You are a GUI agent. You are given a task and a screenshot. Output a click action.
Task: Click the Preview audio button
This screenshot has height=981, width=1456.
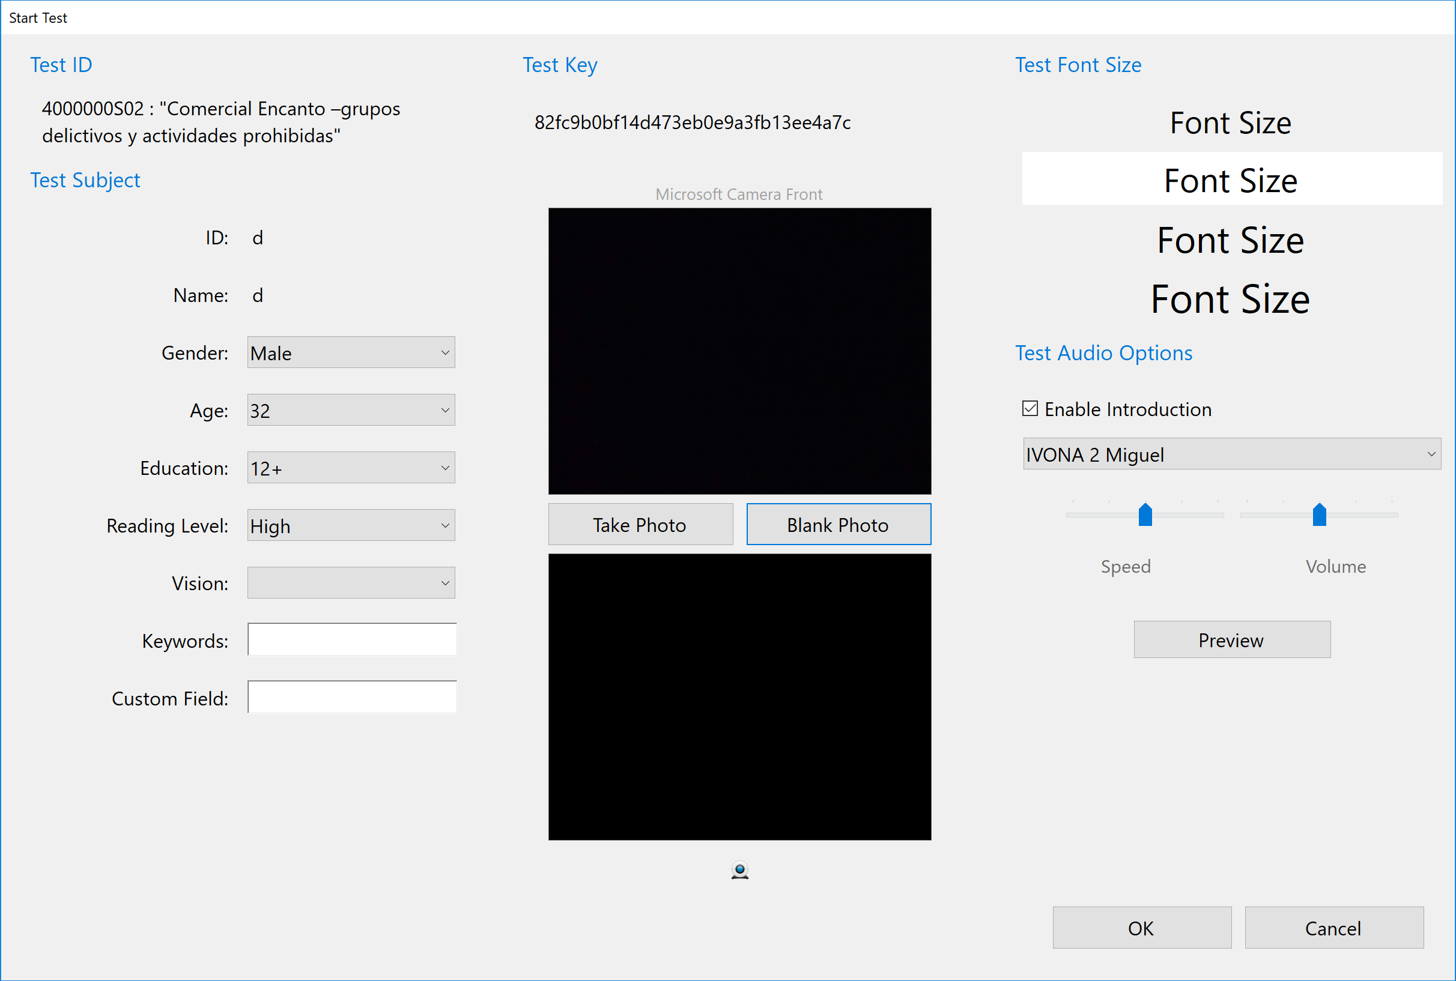click(1232, 639)
